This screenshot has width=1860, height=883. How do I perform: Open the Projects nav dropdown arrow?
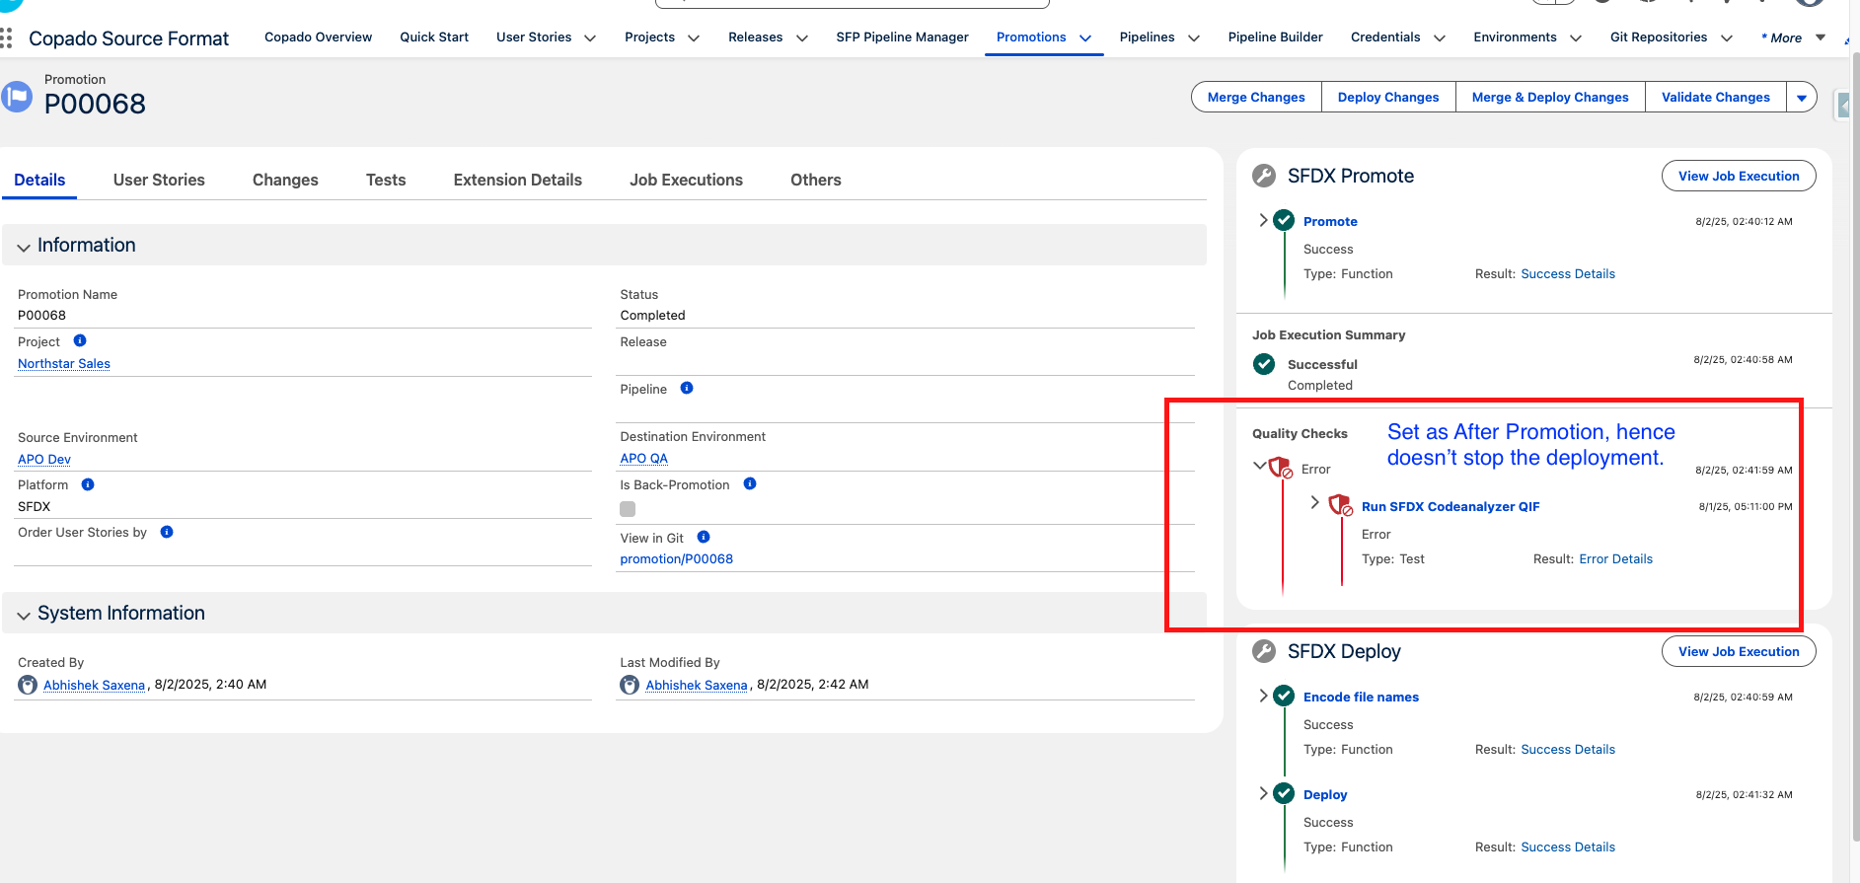click(694, 38)
